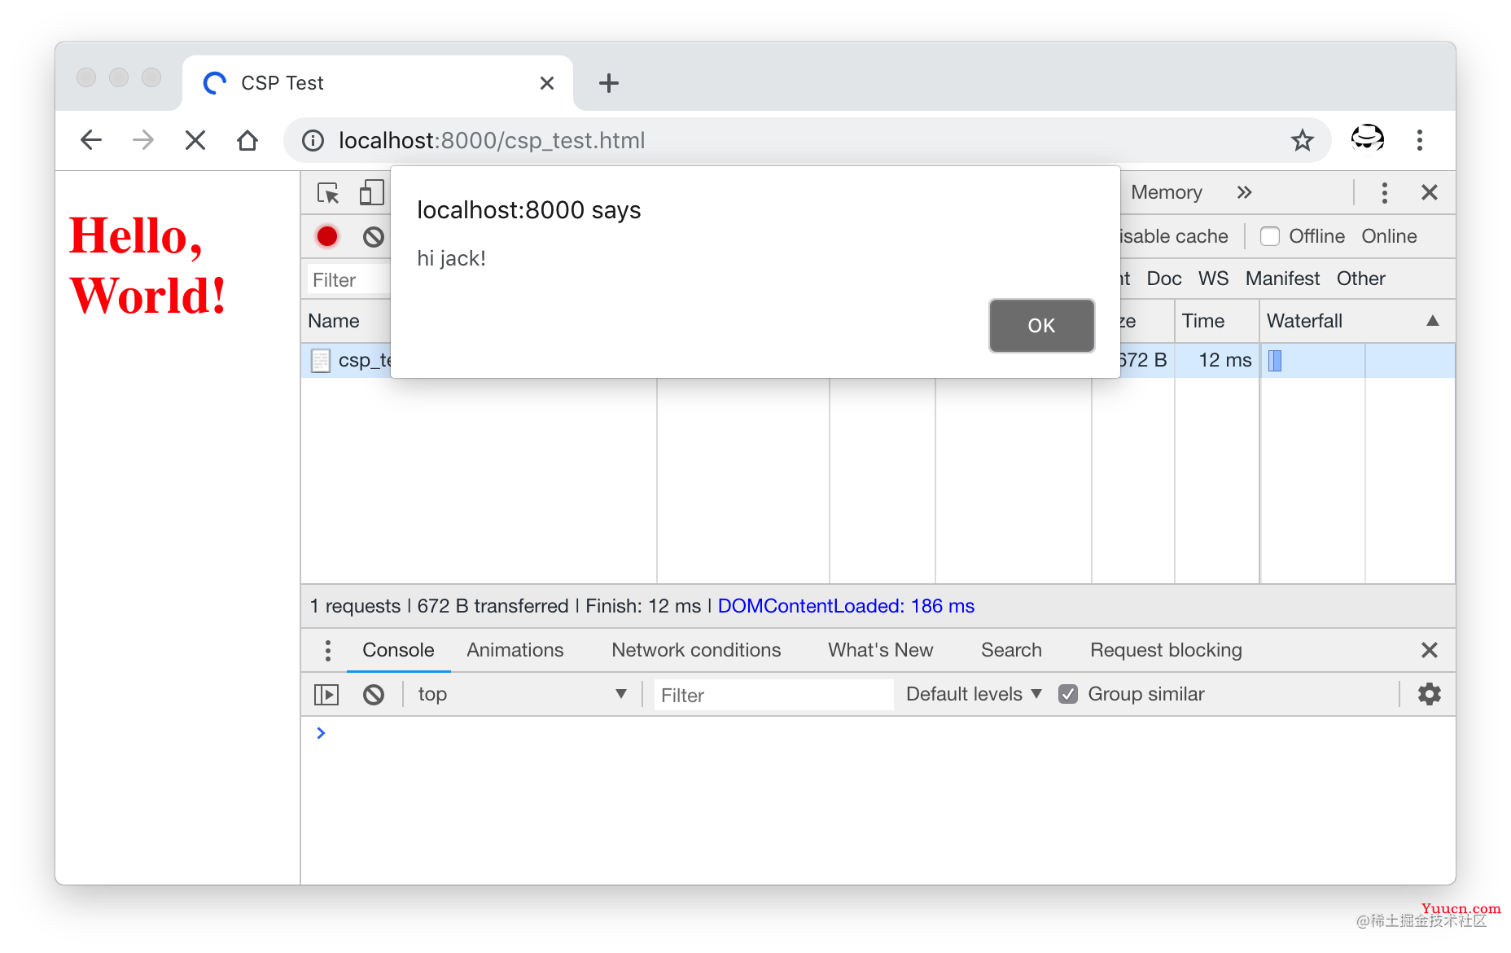Image resolution: width=1511 pixels, height=953 pixels.
Task: Activate the inspect element picker
Action: point(328,193)
